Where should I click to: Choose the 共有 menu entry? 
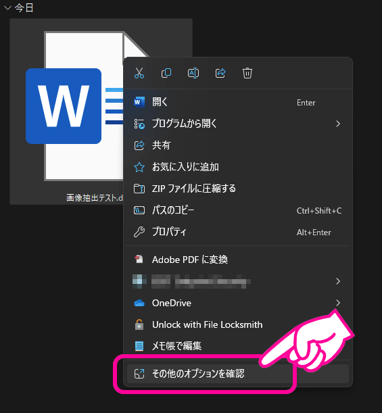click(238, 145)
